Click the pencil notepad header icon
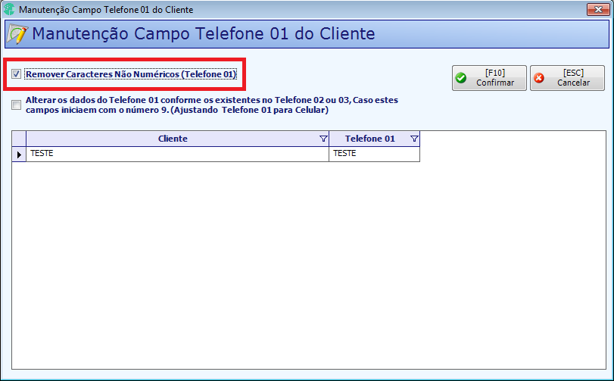Screen dimensions: 614x381 coord(17,34)
